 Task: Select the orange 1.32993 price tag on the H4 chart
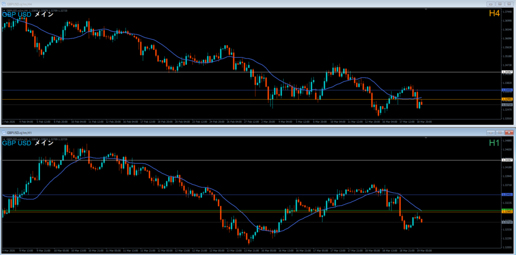coord(507,100)
